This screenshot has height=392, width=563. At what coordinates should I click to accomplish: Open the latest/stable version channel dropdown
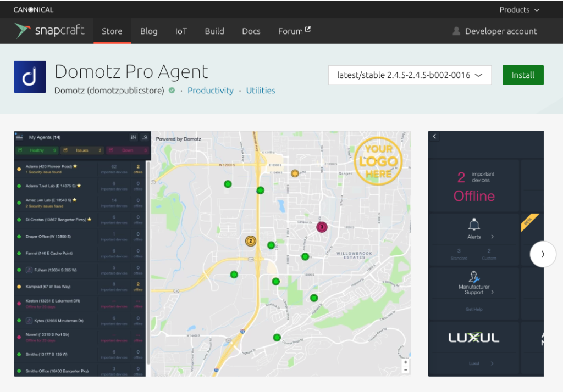tap(409, 75)
